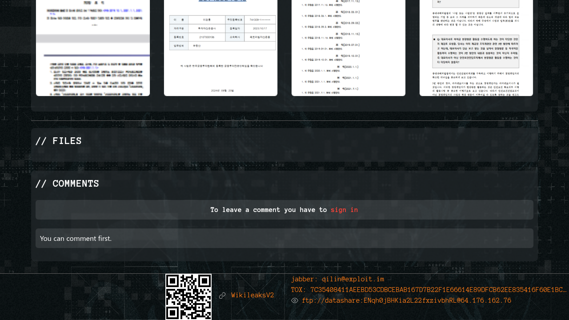This screenshot has height=320, width=569.
Task: Click the // COMMENTS section heading
Action: (67, 184)
